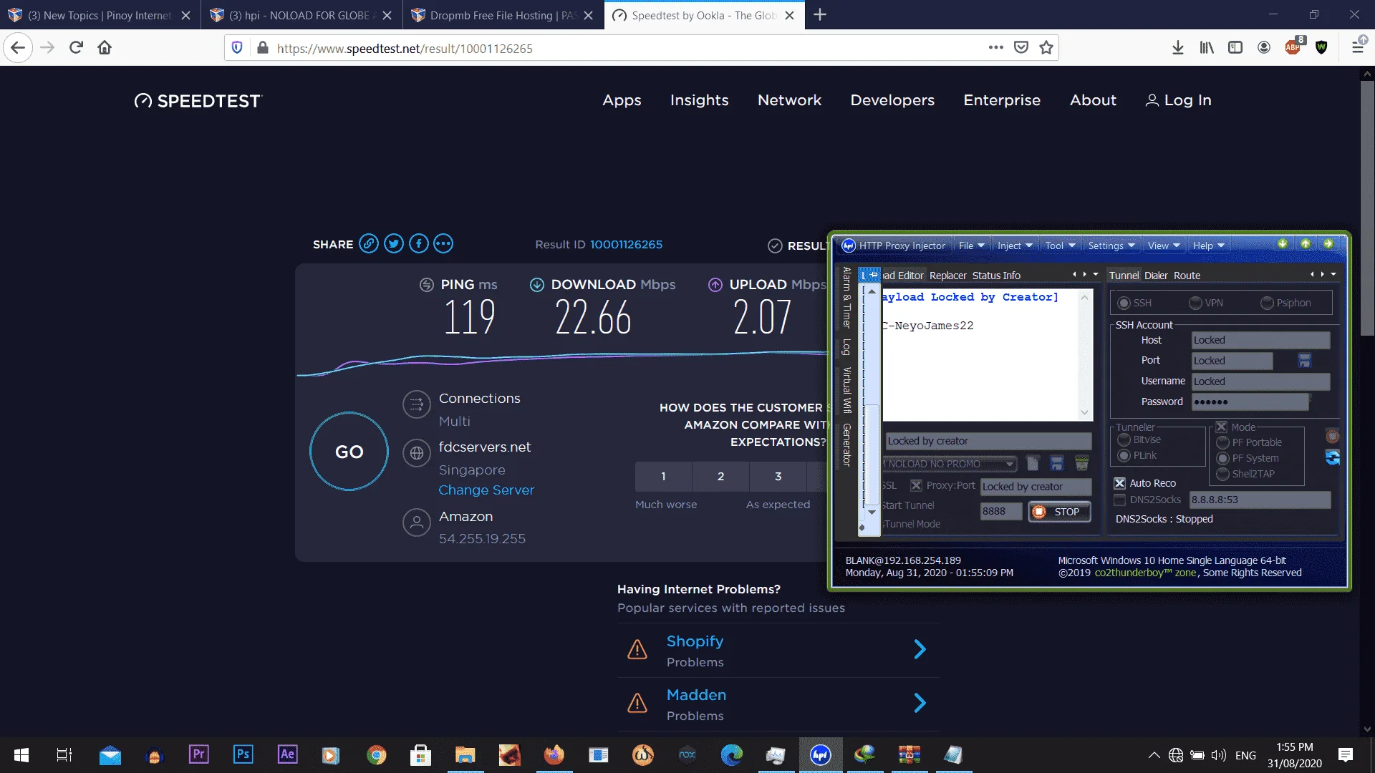This screenshot has height=773, width=1375.
Task: Open the NOLOAD NO PROMO config dropdown
Action: (x=949, y=465)
